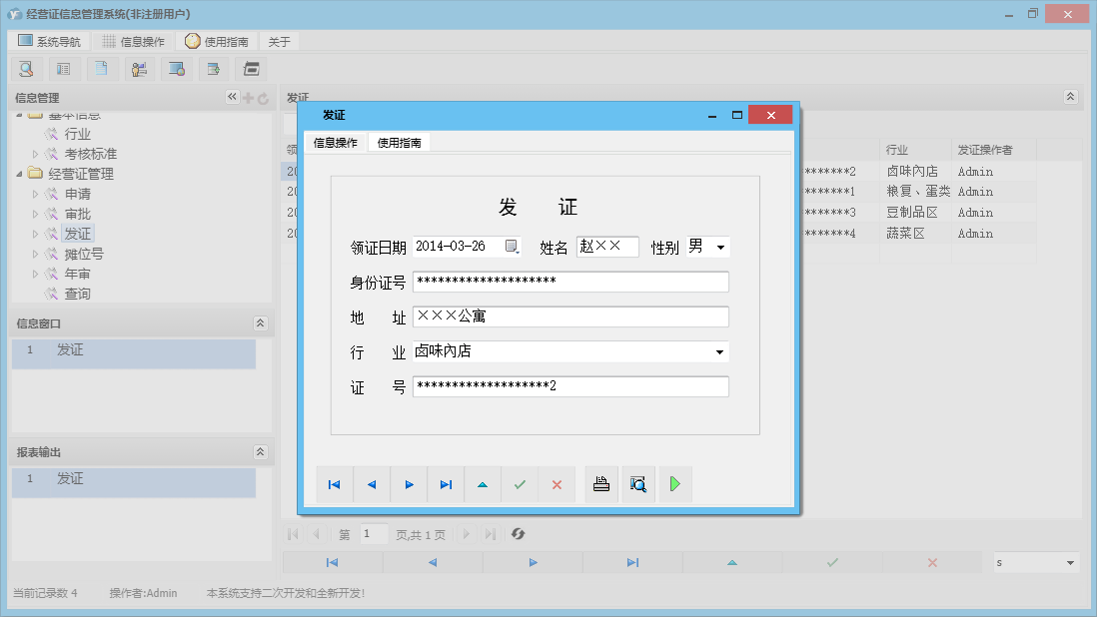The width and height of the screenshot is (1097, 617).
Task: Open the 性别 gender dropdown
Action: pyautogui.click(x=722, y=246)
